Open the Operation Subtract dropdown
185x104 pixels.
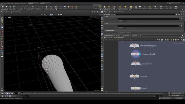click(x=121, y=33)
